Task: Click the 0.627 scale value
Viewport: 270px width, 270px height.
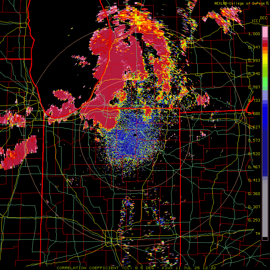Action: point(254,127)
